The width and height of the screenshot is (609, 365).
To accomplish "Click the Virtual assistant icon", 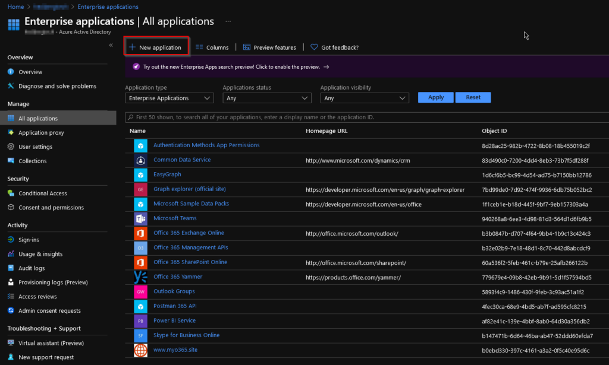I will tap(11, 343).
